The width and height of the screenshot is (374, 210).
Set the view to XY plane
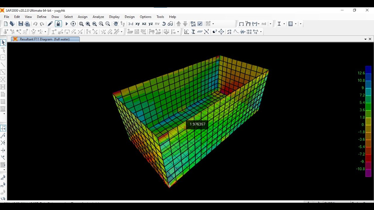point(138,24)
